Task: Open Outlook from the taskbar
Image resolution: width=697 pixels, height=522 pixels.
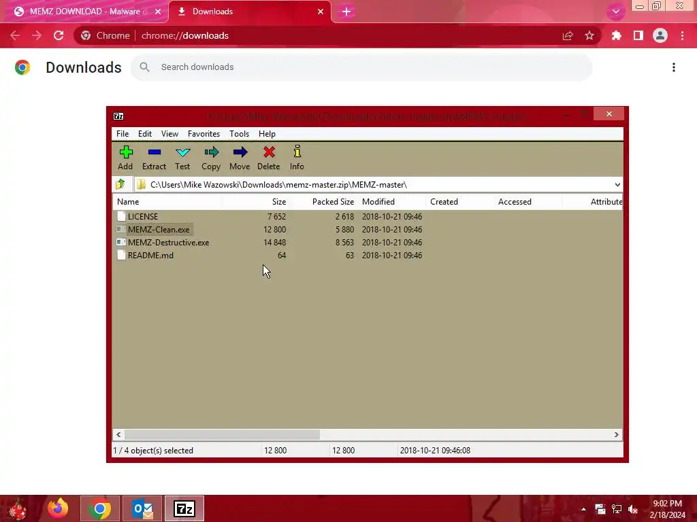Action: pyautogui.click(x=143, y=508)
